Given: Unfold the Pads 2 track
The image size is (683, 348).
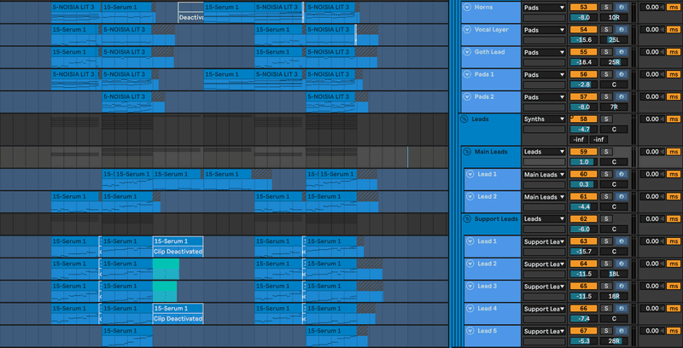Looking at the screenshot, I should pyautogui.click(x=468, y=96).
